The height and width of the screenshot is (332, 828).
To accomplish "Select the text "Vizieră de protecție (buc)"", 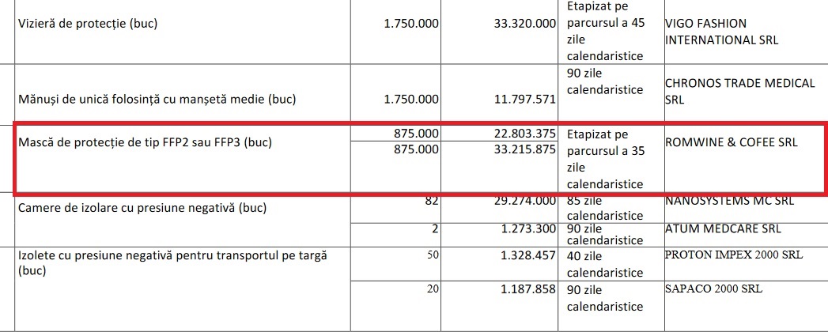I will (x=88, y=25).
